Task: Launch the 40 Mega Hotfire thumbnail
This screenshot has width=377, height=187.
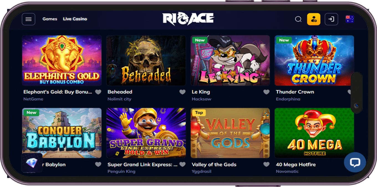Action: [314, 133]
